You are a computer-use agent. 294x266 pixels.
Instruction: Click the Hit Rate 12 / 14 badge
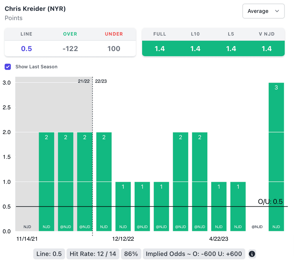pyautogui.click(x=93, y=254)
